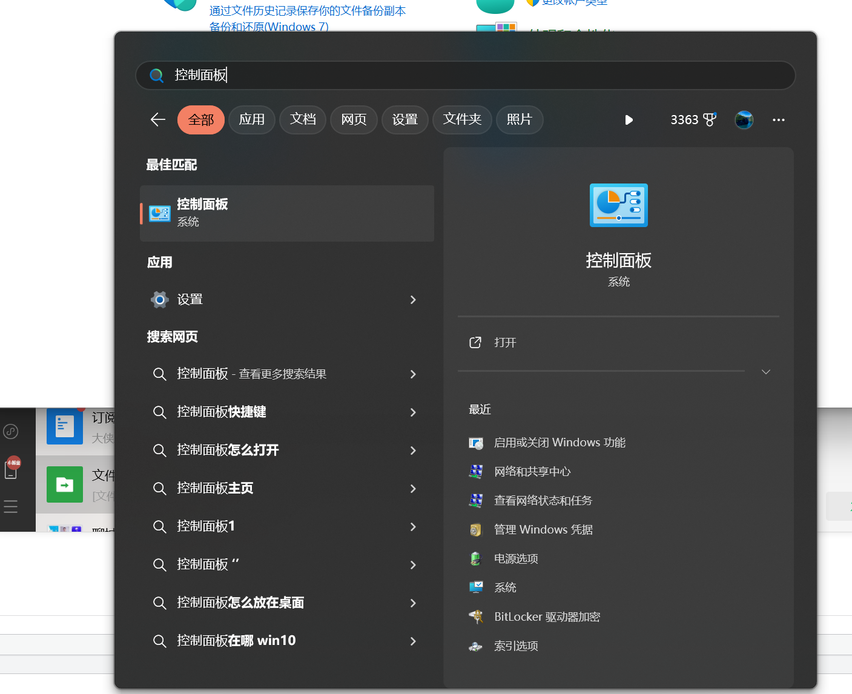The image size is (852, 694).
Task: Expand chevron for 控制面板 - 查看更多搜索结果
Action: (x=413, y=374)
